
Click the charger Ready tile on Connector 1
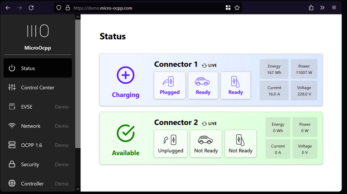[235, 85]
